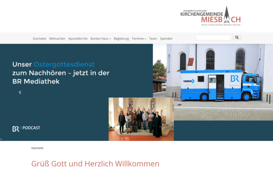Open the Begleitung menu item
The height and width of the screenshot is (170, 273).
click(121, 39)
